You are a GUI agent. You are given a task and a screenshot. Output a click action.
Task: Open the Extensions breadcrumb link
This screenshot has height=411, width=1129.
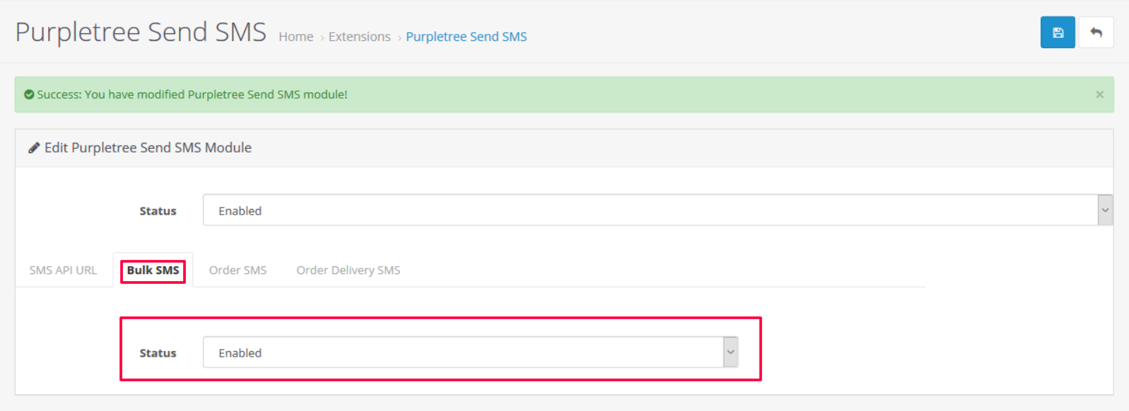point(359,37)
